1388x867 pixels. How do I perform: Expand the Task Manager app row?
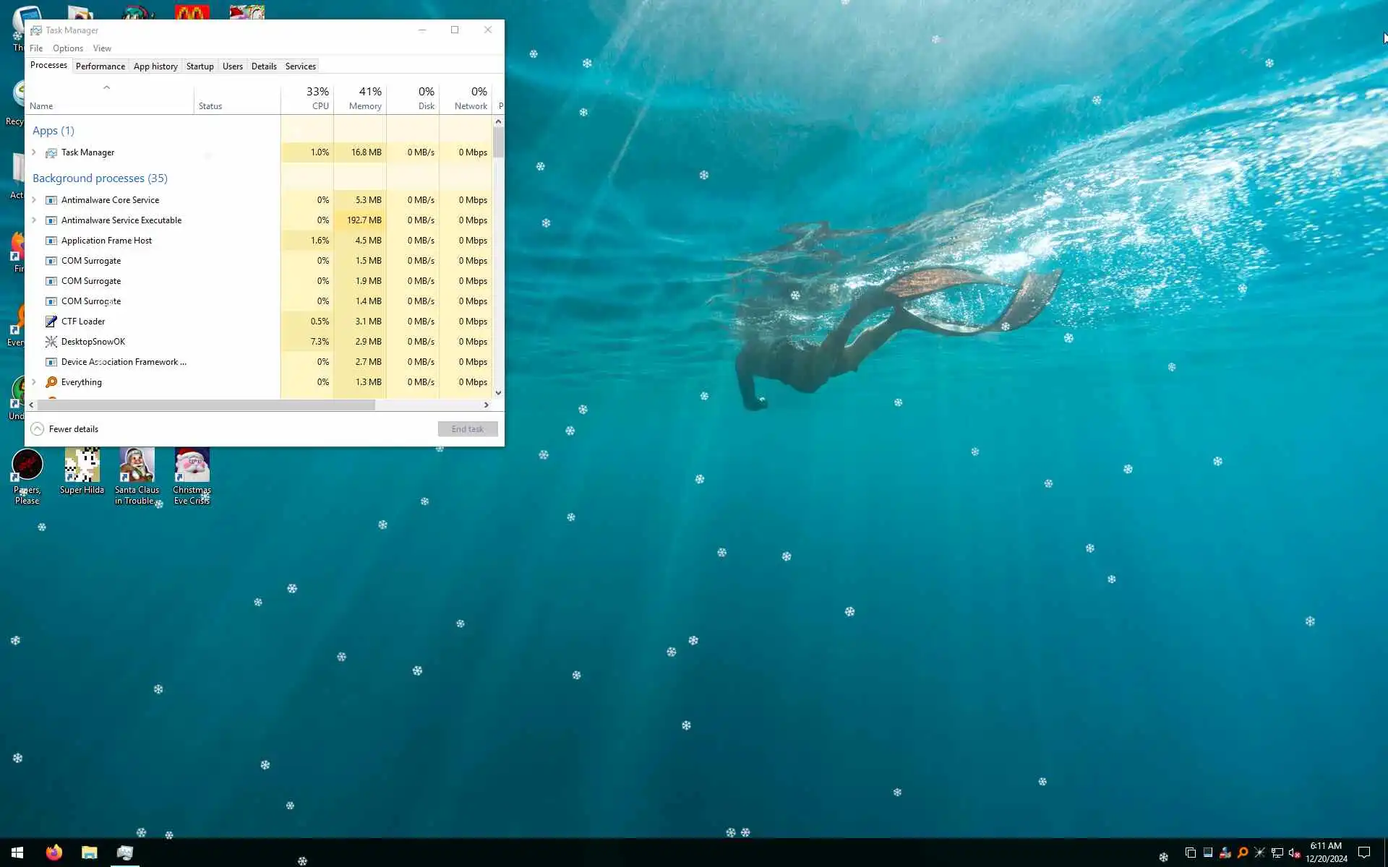coord(34,152)
